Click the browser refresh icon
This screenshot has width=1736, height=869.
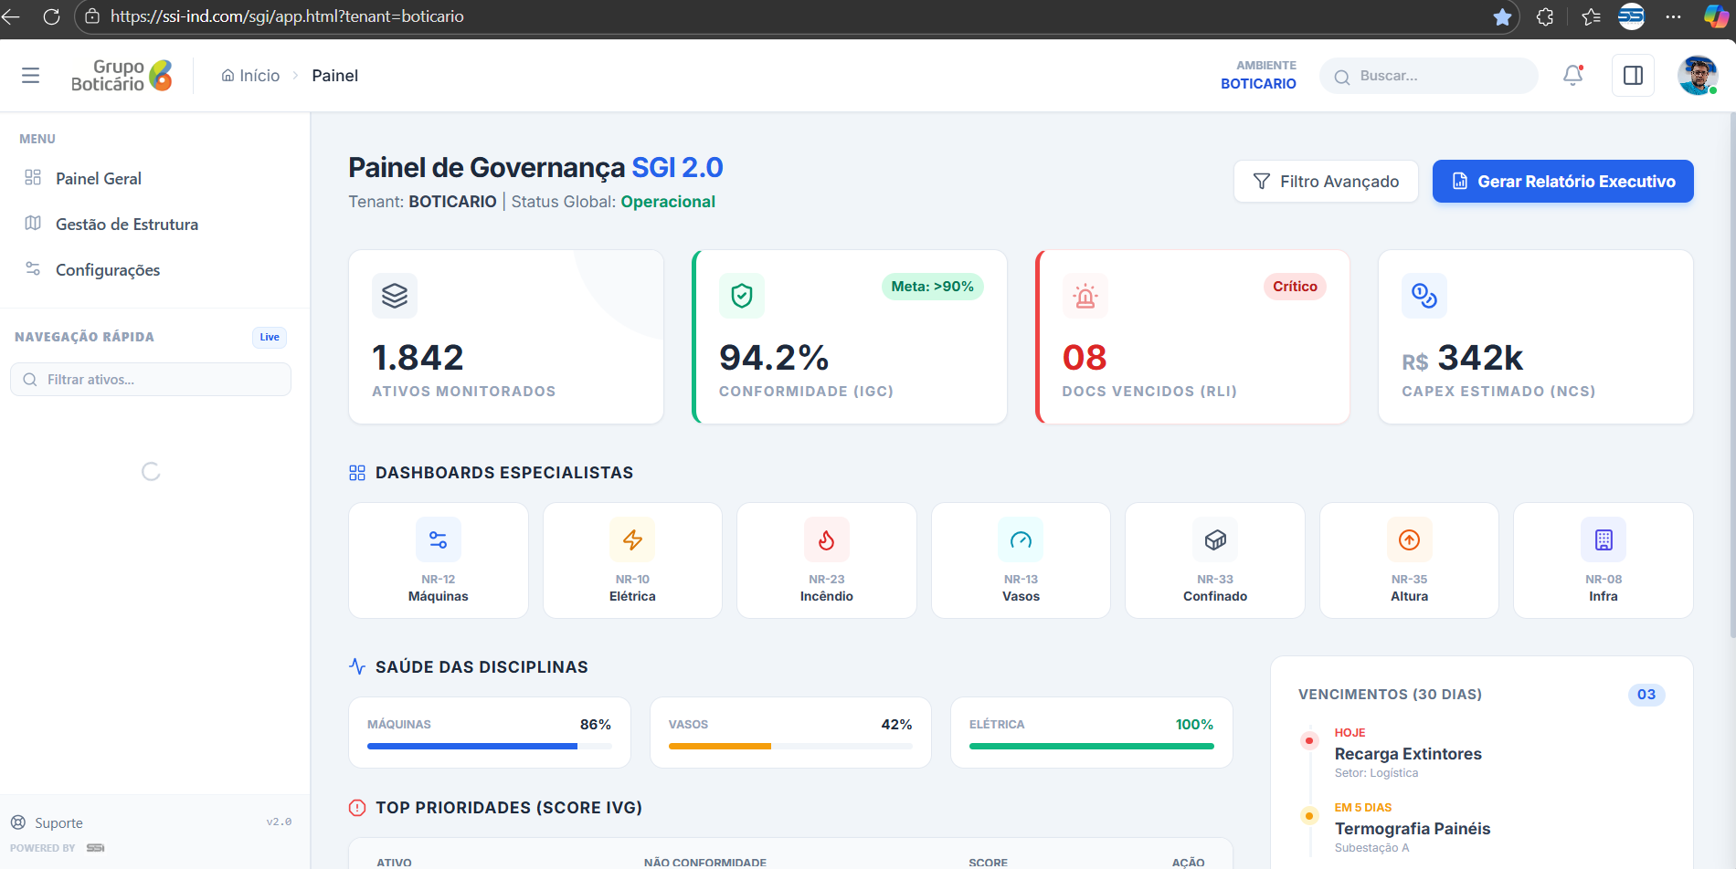[x=52, y=16]
